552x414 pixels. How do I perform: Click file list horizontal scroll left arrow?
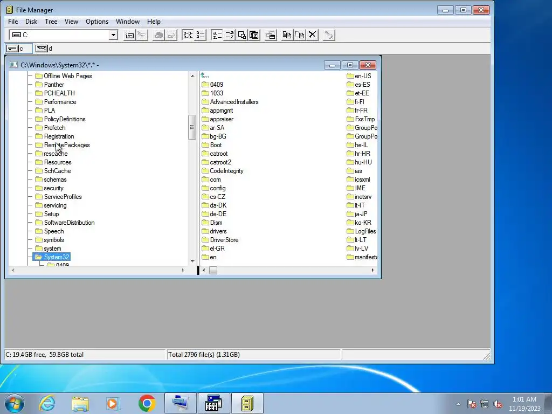click(x=204, y=270)
